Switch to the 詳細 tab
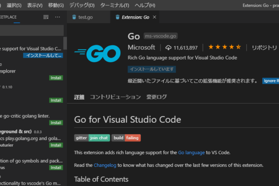This screenshot has height=186, width=279. point(79,97)
